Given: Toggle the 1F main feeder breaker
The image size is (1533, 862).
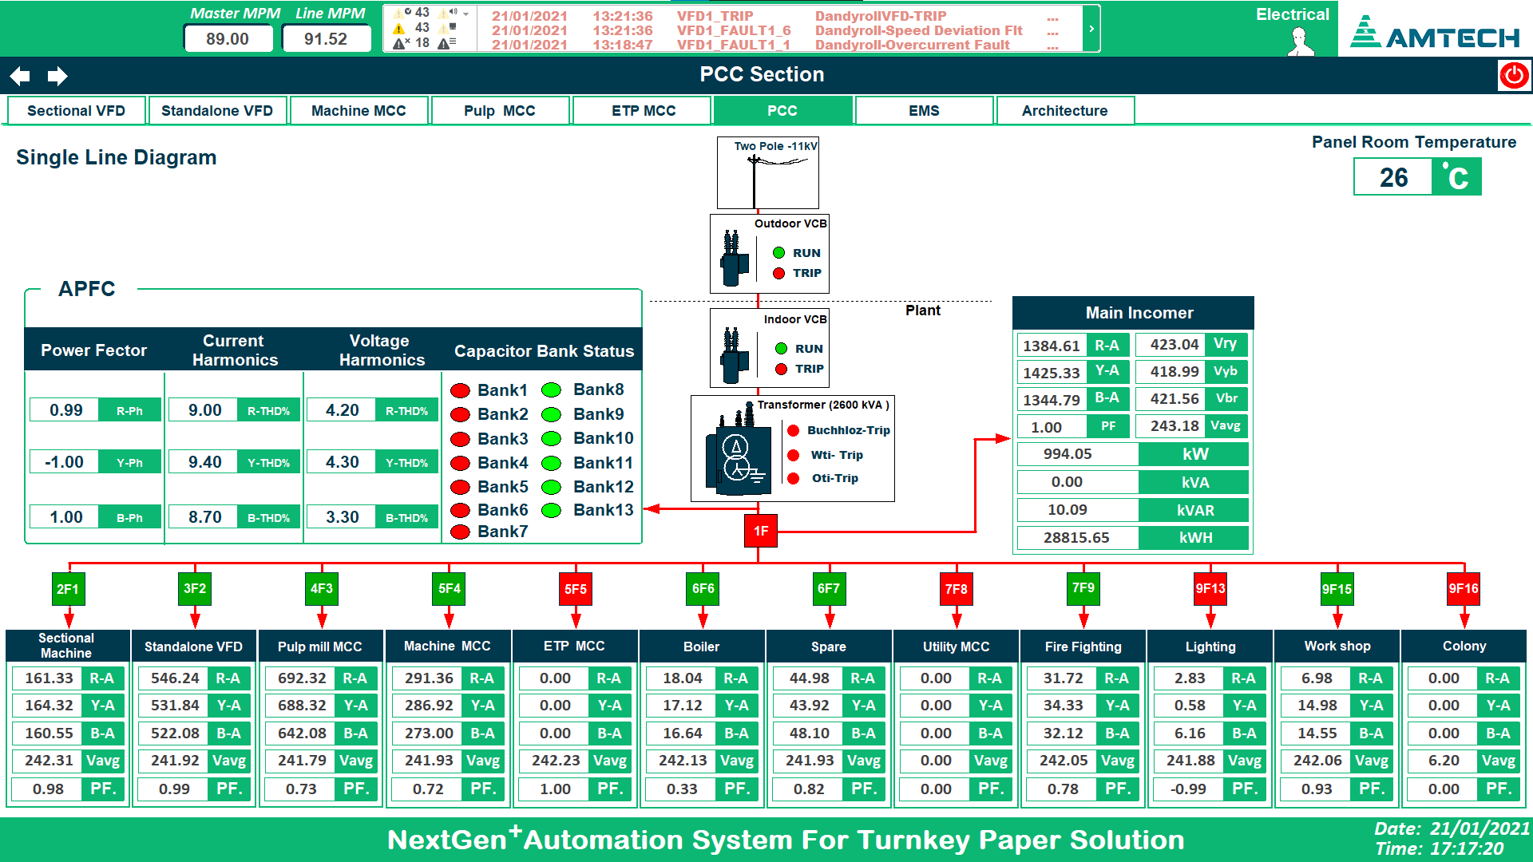Looking at the screenshot, I should pos(760,531).
